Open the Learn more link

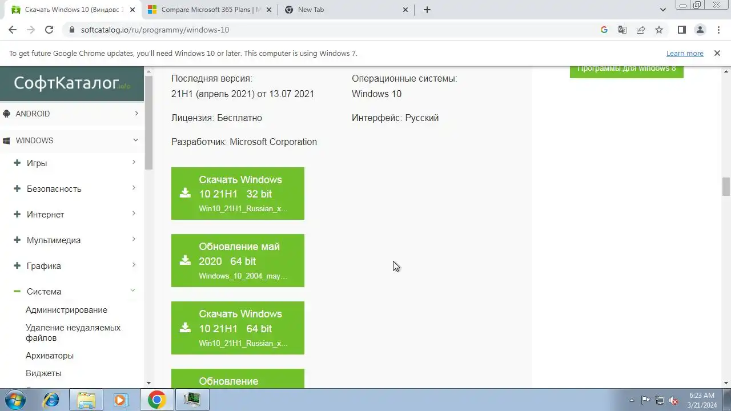[685, 53]
